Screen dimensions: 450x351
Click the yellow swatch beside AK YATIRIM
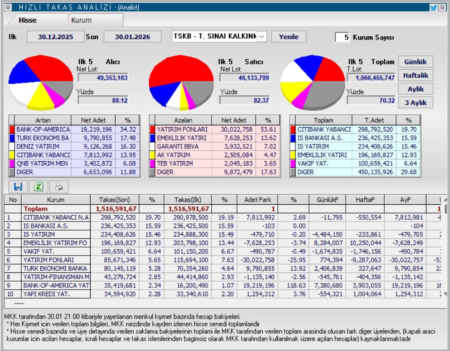click(x=152, y=155)
